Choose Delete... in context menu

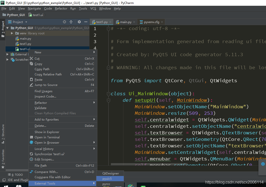click(63, 126)
